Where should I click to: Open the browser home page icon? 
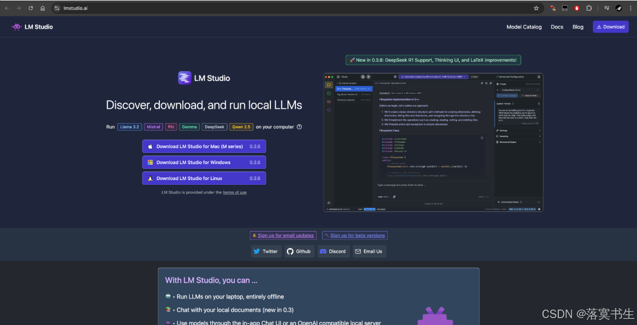(43, 8)
